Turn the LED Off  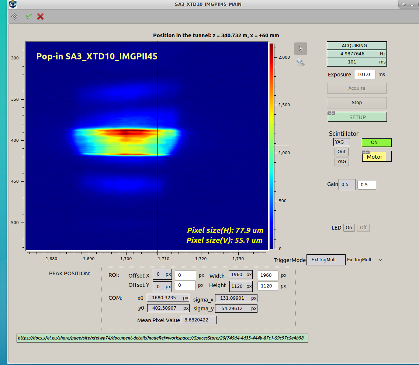click(x=363, y=228)
